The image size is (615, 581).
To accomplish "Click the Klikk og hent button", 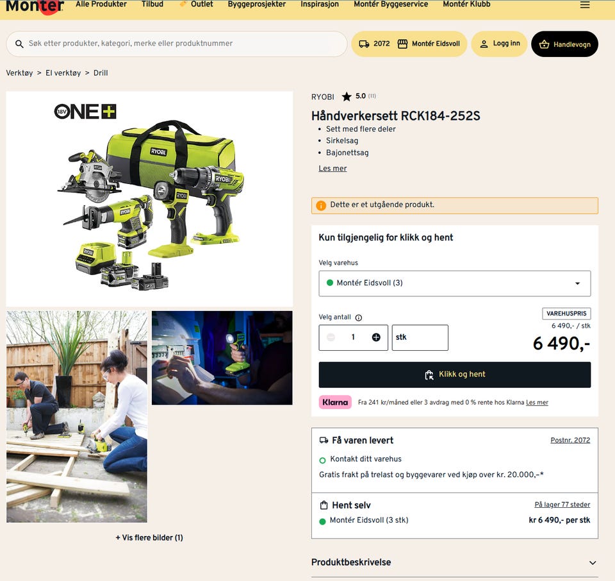I will 455,375.
